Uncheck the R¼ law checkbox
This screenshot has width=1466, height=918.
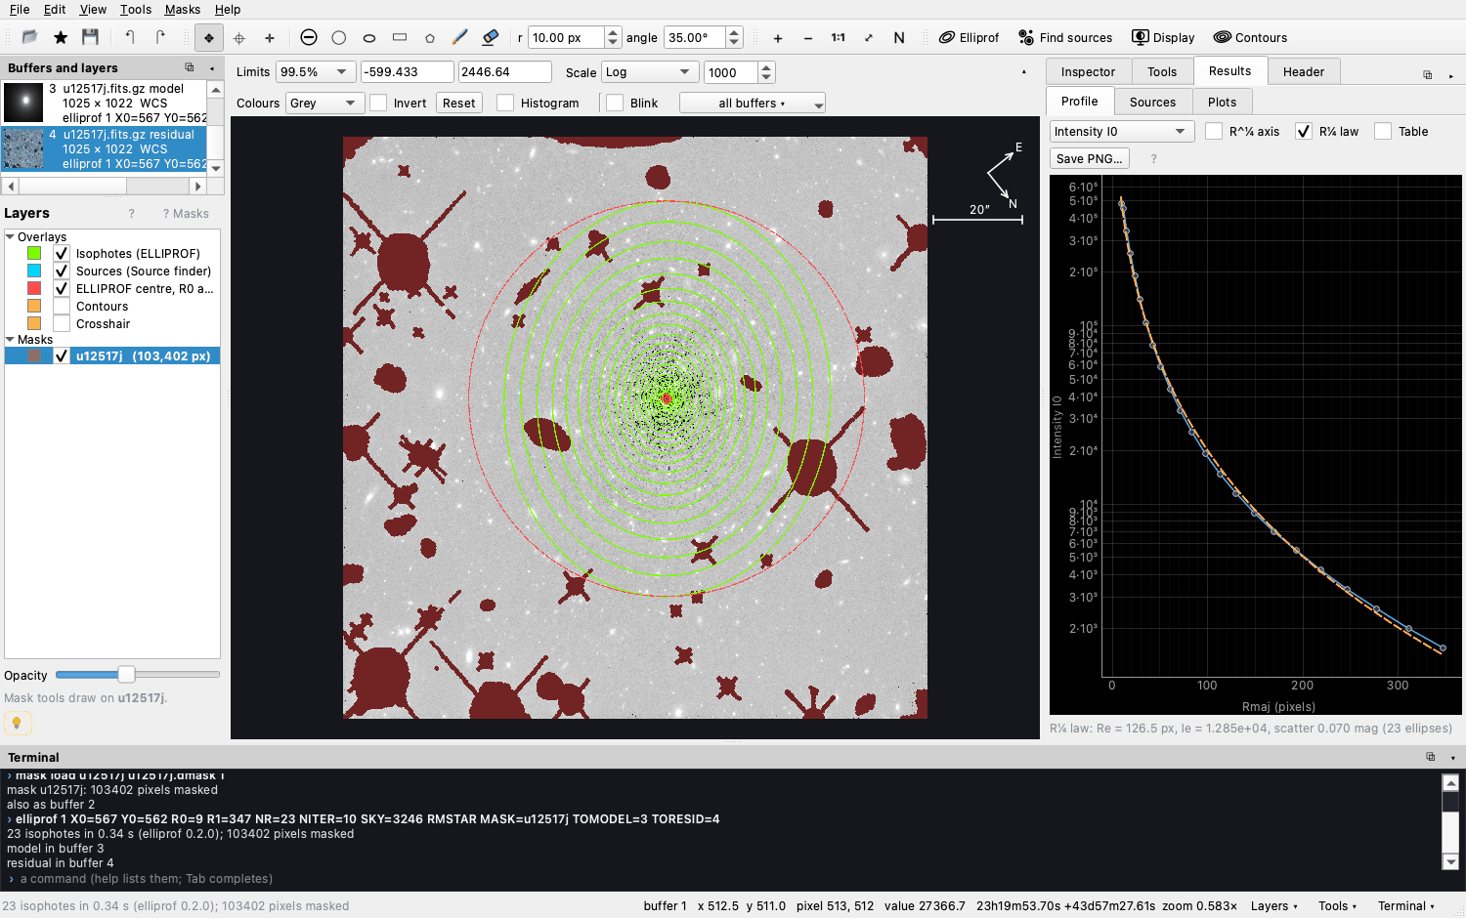click(1304, 131)
